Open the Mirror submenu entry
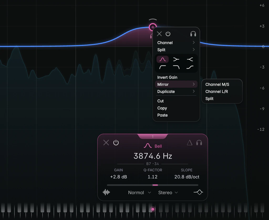Image resolution: width=269 pixels, height=220 pixels. click(x=176, y=84)
